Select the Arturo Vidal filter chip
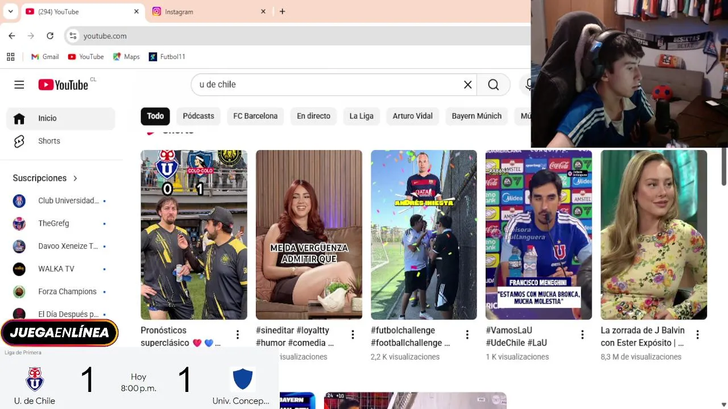The image size is (728, 409). pos(412,116)
